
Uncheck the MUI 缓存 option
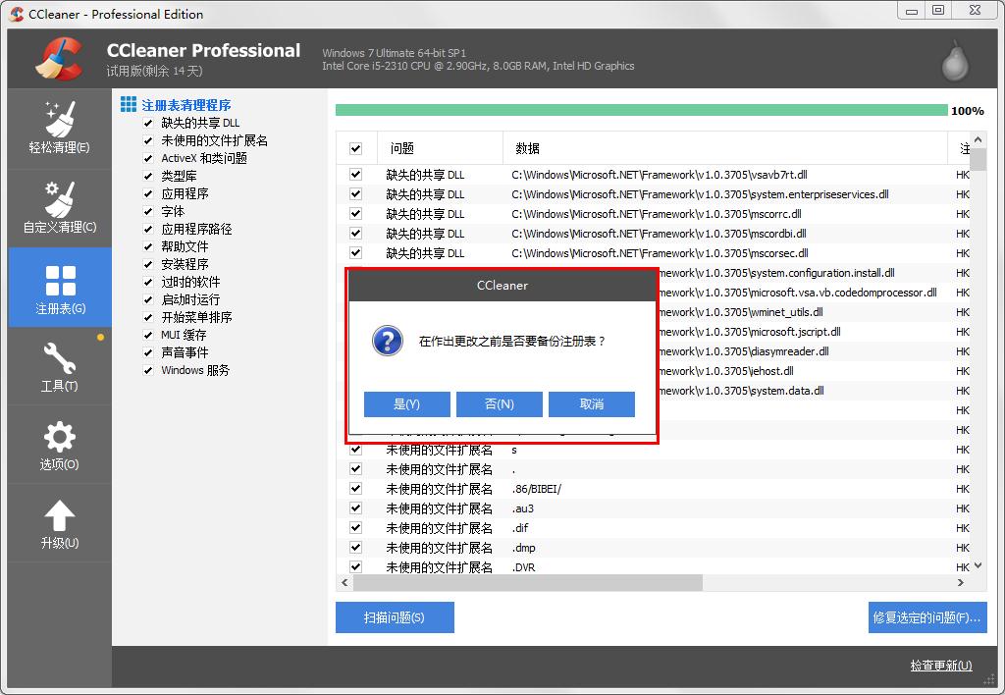pos(147,335)
